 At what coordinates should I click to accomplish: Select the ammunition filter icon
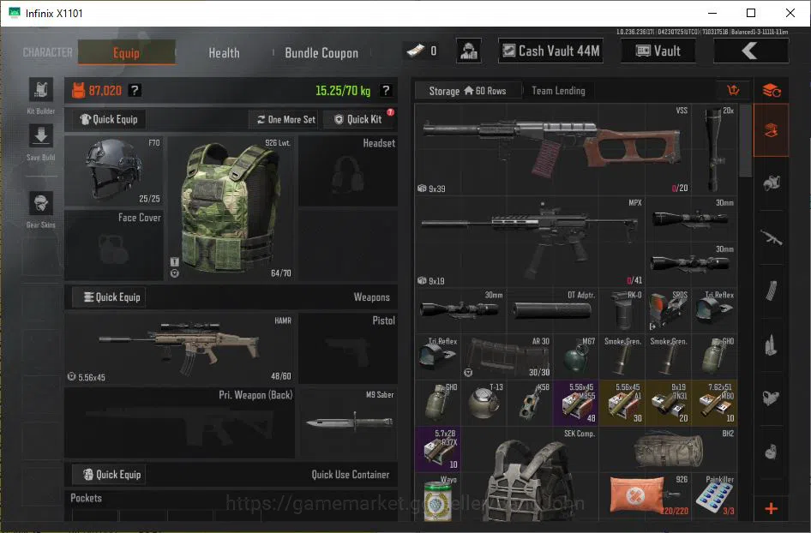coord(772,344)
